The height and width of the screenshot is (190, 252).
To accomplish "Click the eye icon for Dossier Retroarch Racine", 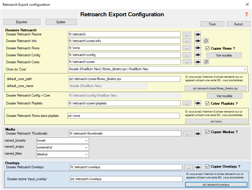I will click(x=198, y=34).
